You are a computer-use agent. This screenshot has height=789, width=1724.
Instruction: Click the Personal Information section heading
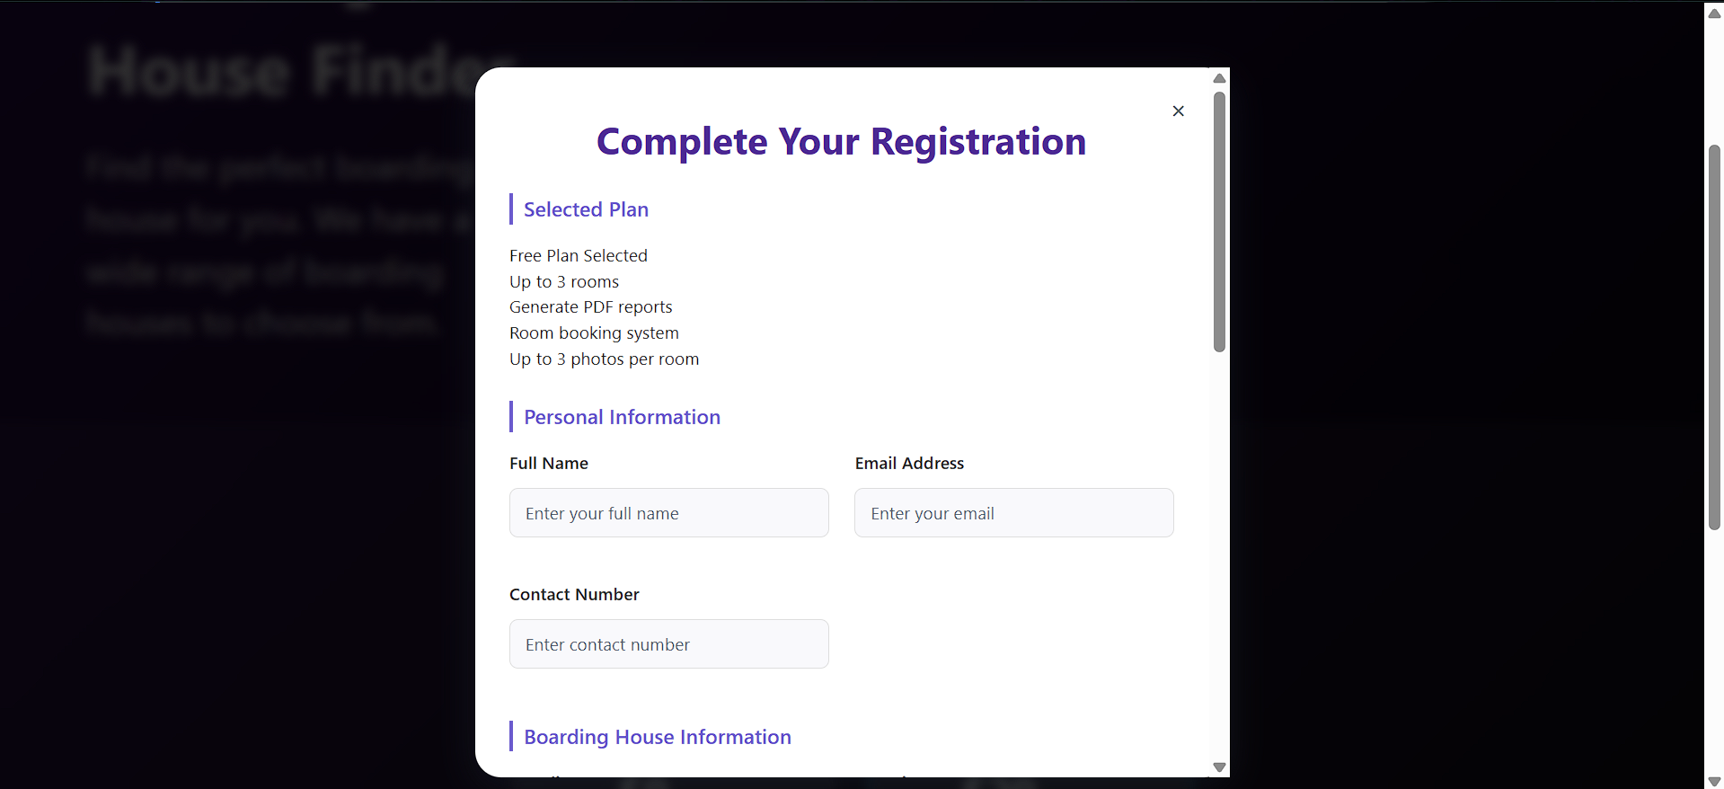[622, 417]
